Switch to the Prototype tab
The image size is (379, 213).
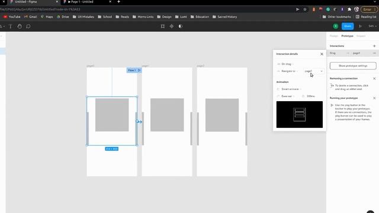pos(347,36)
